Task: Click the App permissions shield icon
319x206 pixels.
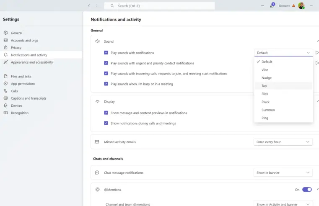Action: [6, 83]
